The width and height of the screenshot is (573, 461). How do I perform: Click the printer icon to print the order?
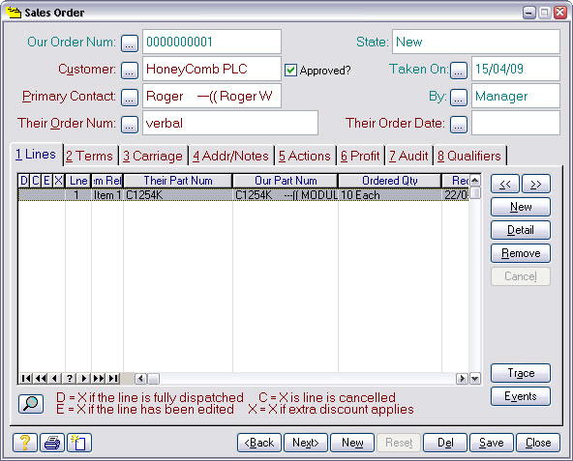[x=52, y=443]
